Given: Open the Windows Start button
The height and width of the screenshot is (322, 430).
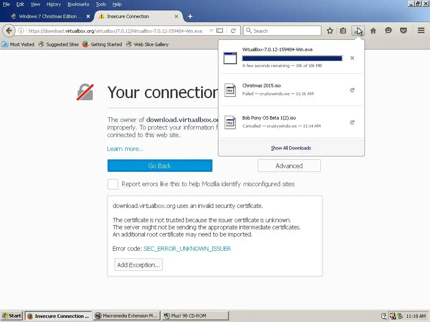Looking at the screenshot, I should pos(11,316).
